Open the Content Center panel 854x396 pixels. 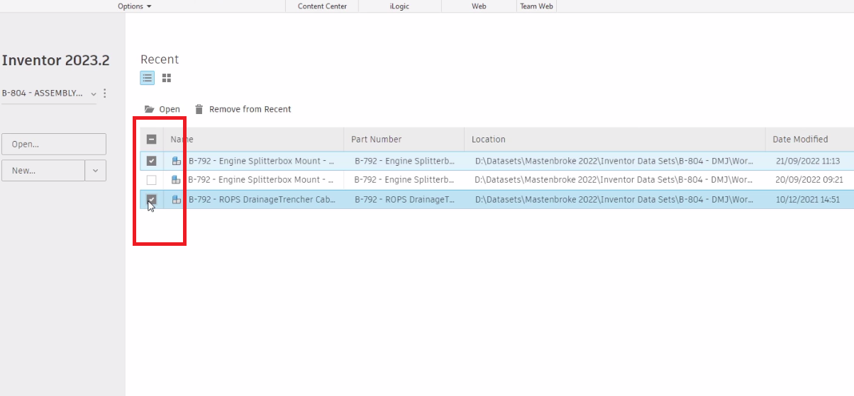pos(322,6)
